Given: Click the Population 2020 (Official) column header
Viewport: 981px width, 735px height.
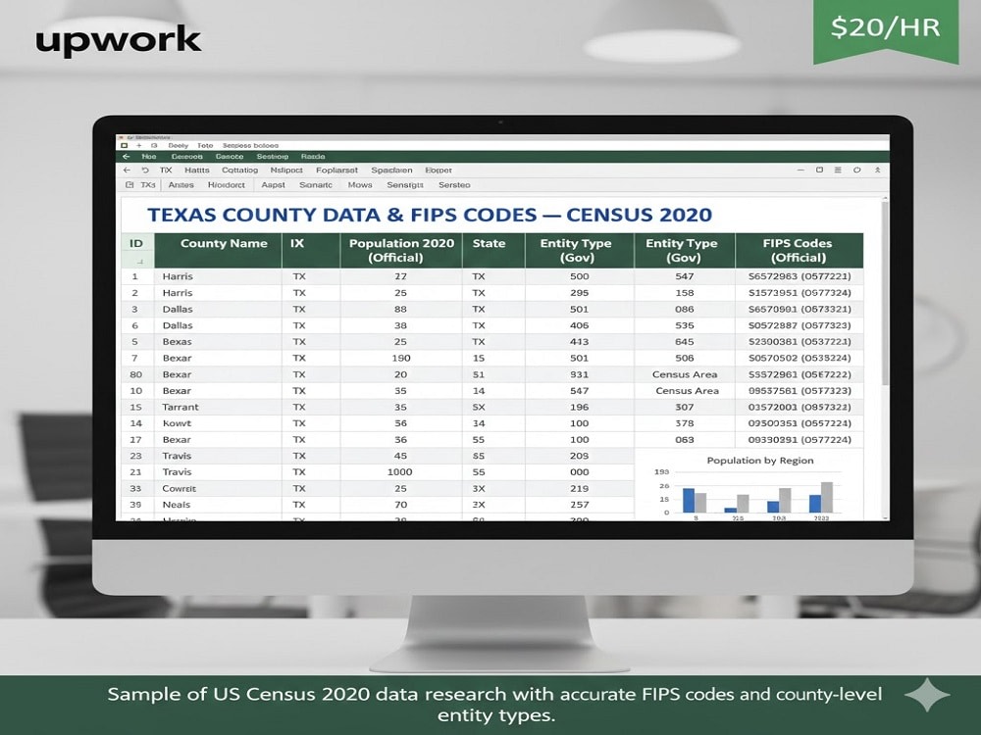Looking at the screenshot, I should click(401, 251).
